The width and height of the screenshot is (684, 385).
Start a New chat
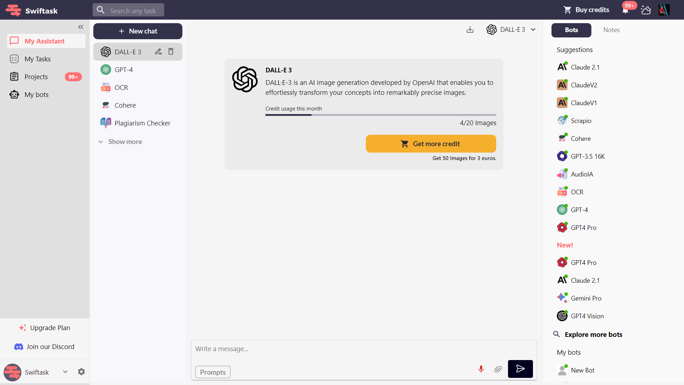click(x=138, y=31)
